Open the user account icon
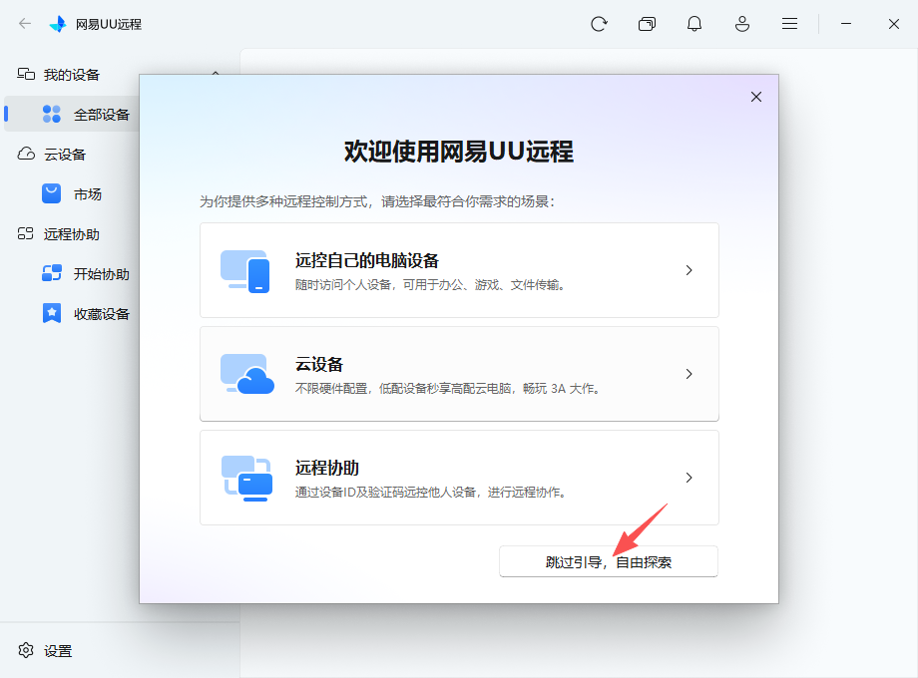The width and height of the screenshot is (918, 678). (742, 24)
